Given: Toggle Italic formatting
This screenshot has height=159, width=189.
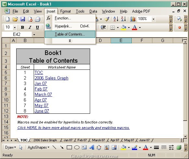Looking at the screenshot, I should (30, 27).
